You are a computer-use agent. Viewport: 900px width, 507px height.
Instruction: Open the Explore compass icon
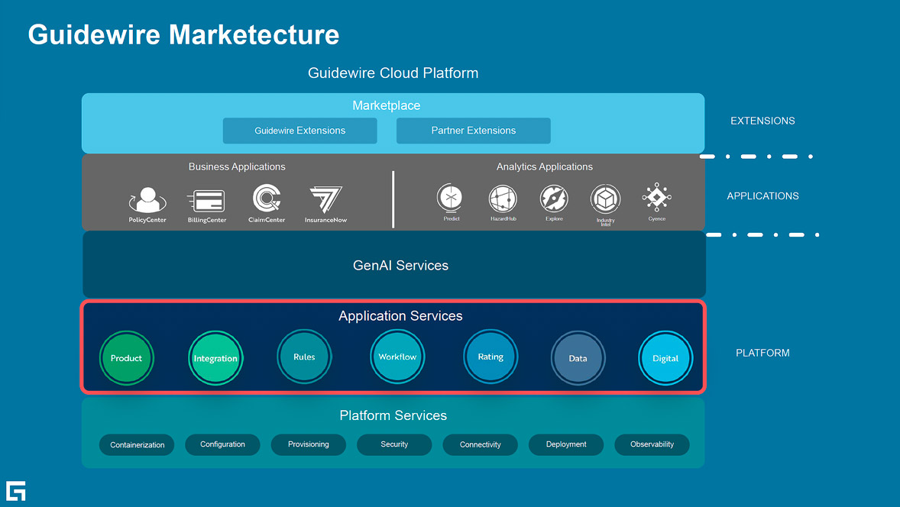tap(554, 199)
